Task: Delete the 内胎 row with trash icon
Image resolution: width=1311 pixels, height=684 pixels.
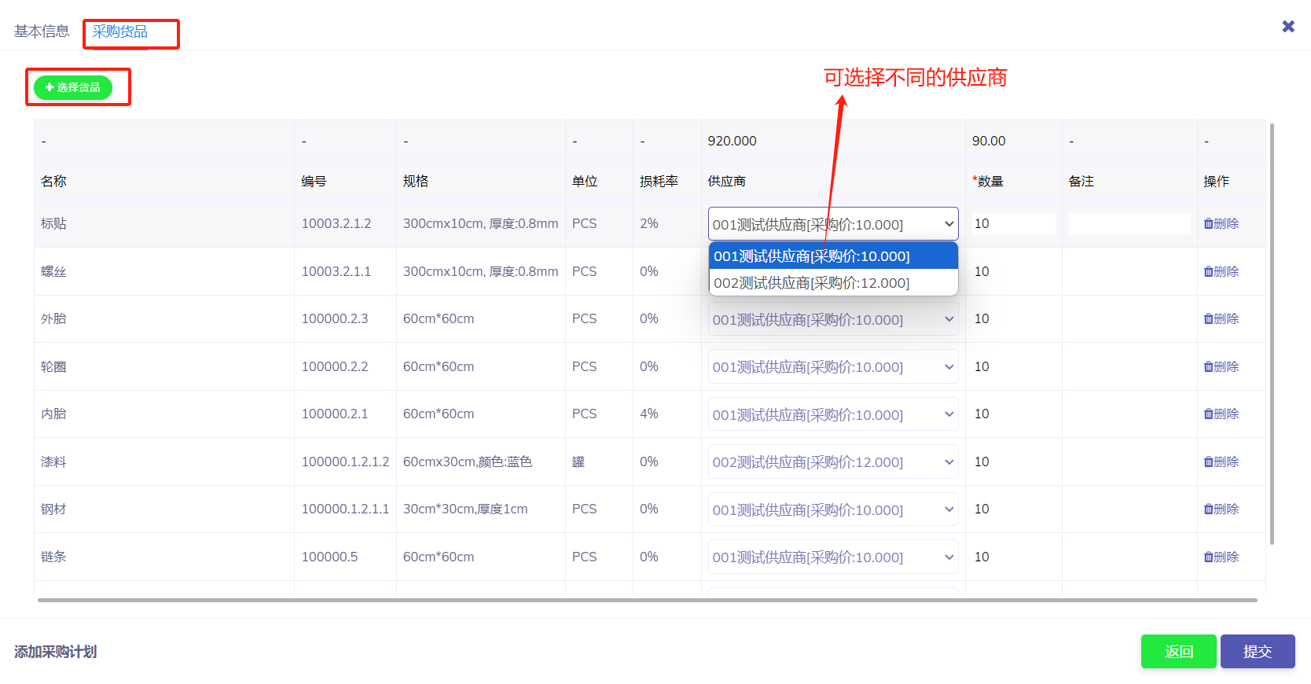Action: (x=1209, y=414)
